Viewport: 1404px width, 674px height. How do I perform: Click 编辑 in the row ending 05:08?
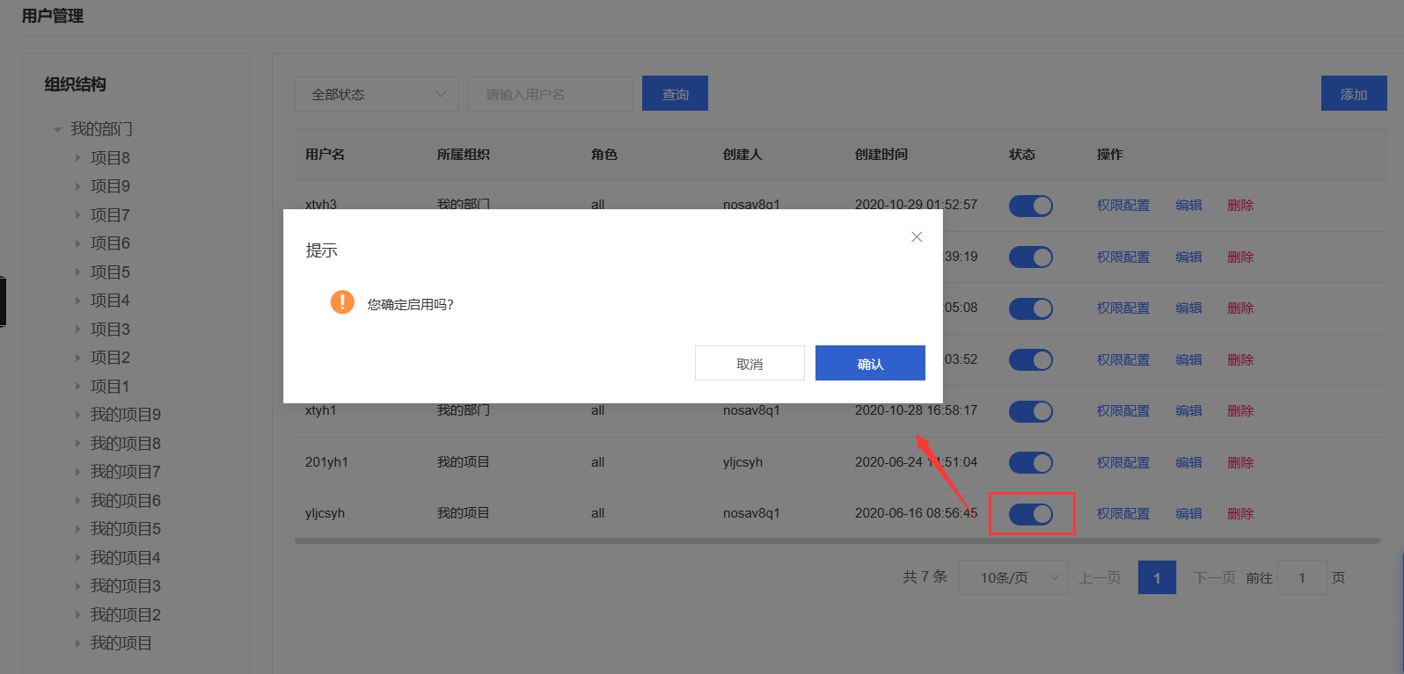[1188, 308]
